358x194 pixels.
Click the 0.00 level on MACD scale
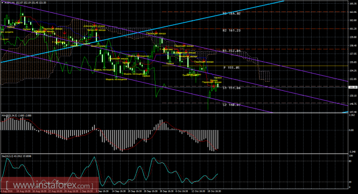click(x=352, y=130)
